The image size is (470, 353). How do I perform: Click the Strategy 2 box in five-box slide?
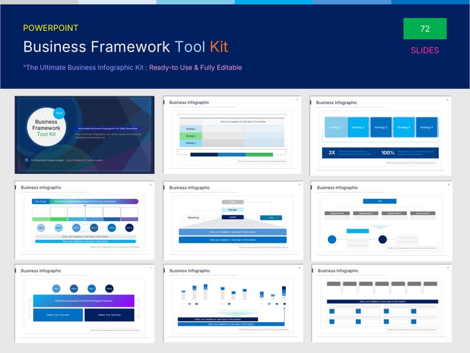(358, 127)
